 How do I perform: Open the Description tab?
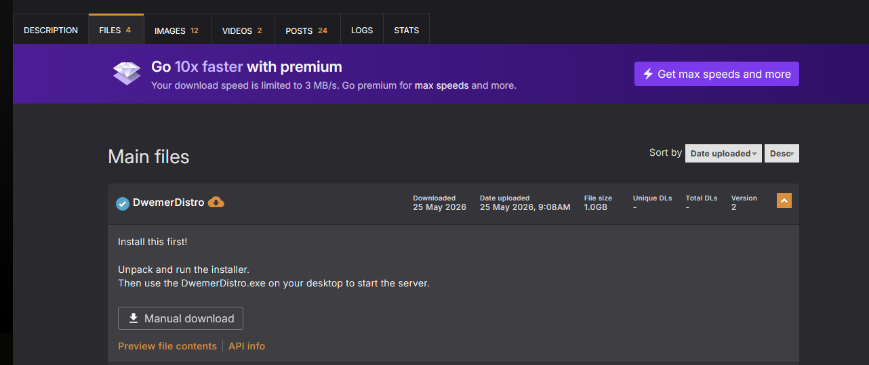tap(51, 30)
